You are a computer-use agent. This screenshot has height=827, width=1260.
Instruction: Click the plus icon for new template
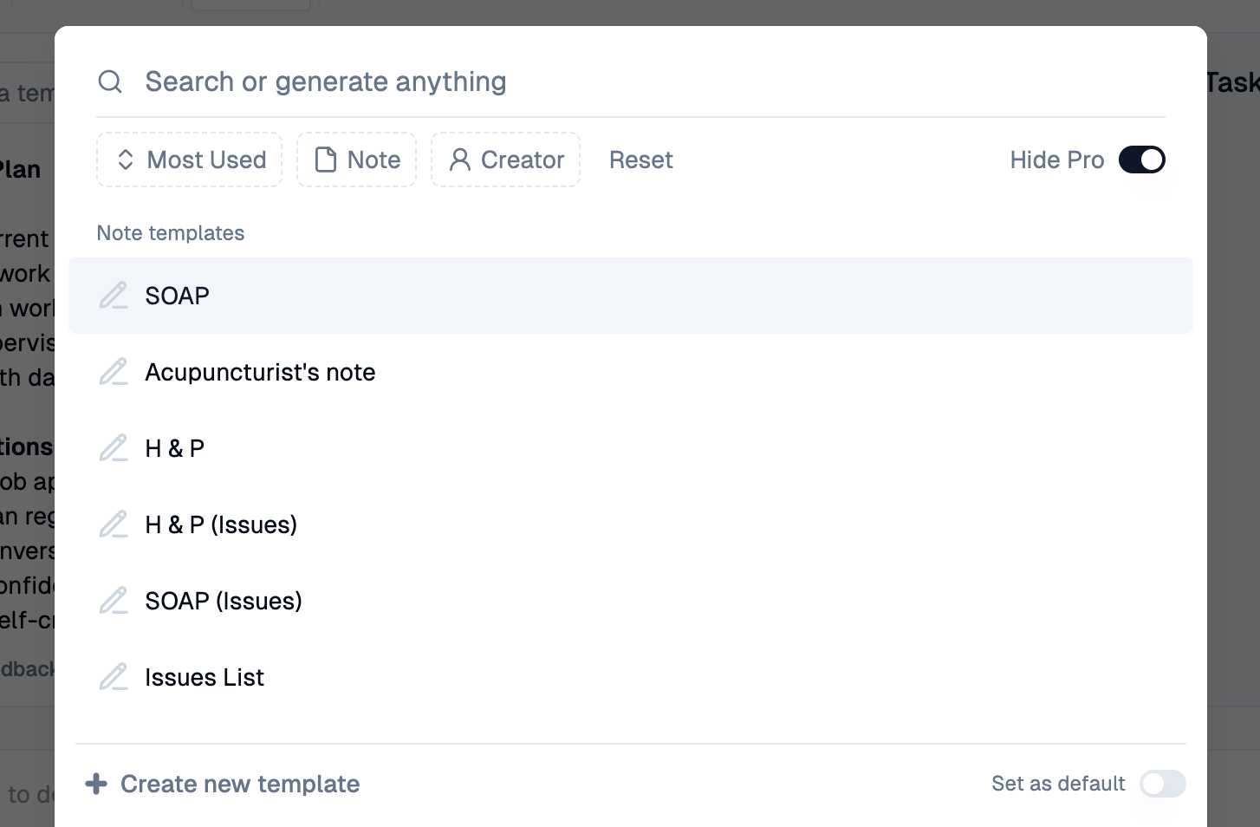(95, 784)
